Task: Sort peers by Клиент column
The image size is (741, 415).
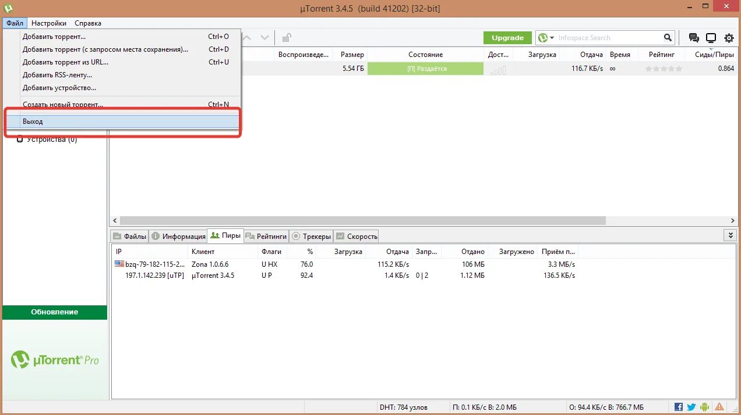Action: click(x=223, y=252)
